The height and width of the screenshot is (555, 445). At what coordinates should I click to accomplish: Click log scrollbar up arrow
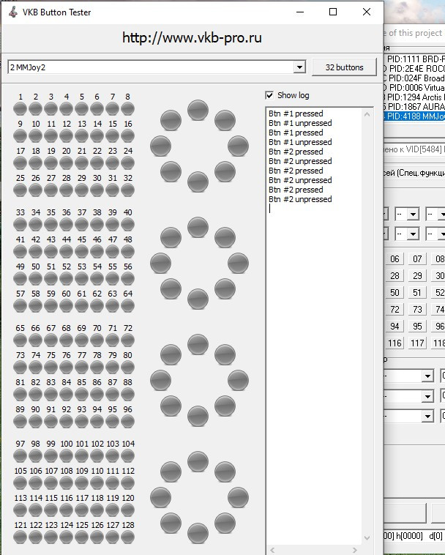point(367,114)
